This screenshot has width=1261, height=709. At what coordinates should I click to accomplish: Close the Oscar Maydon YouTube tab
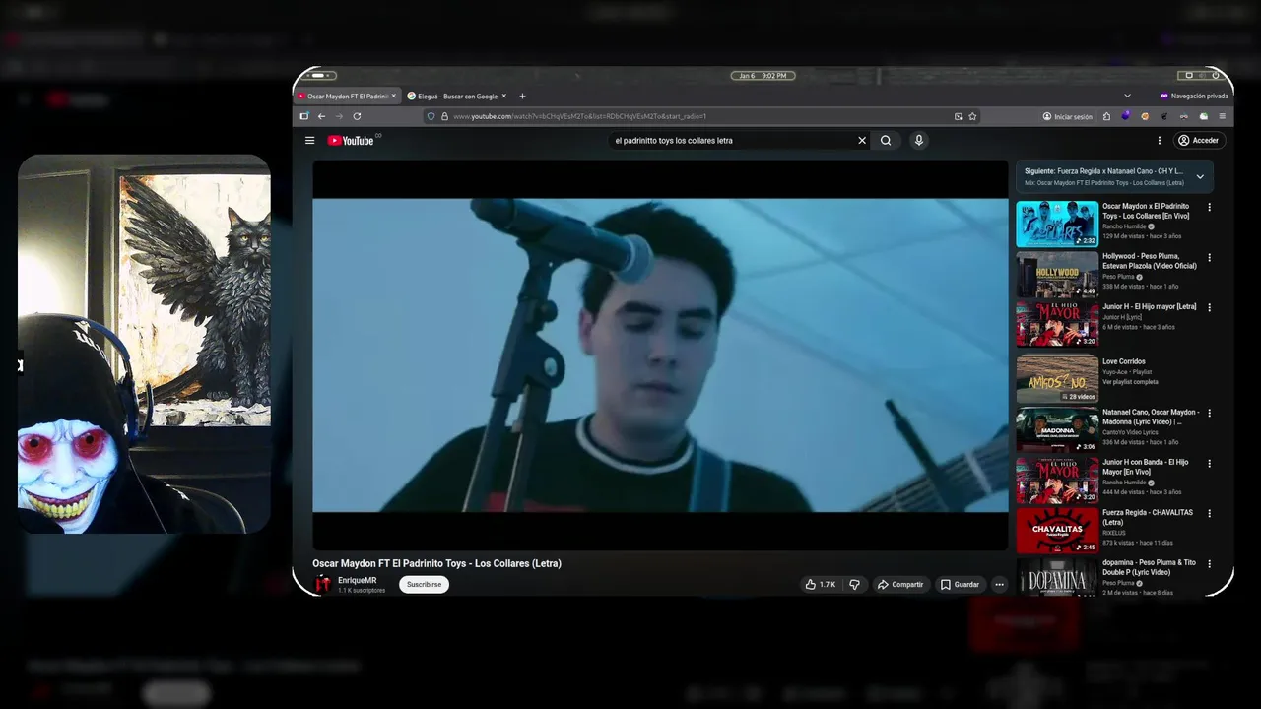click(x=394, y=97)
